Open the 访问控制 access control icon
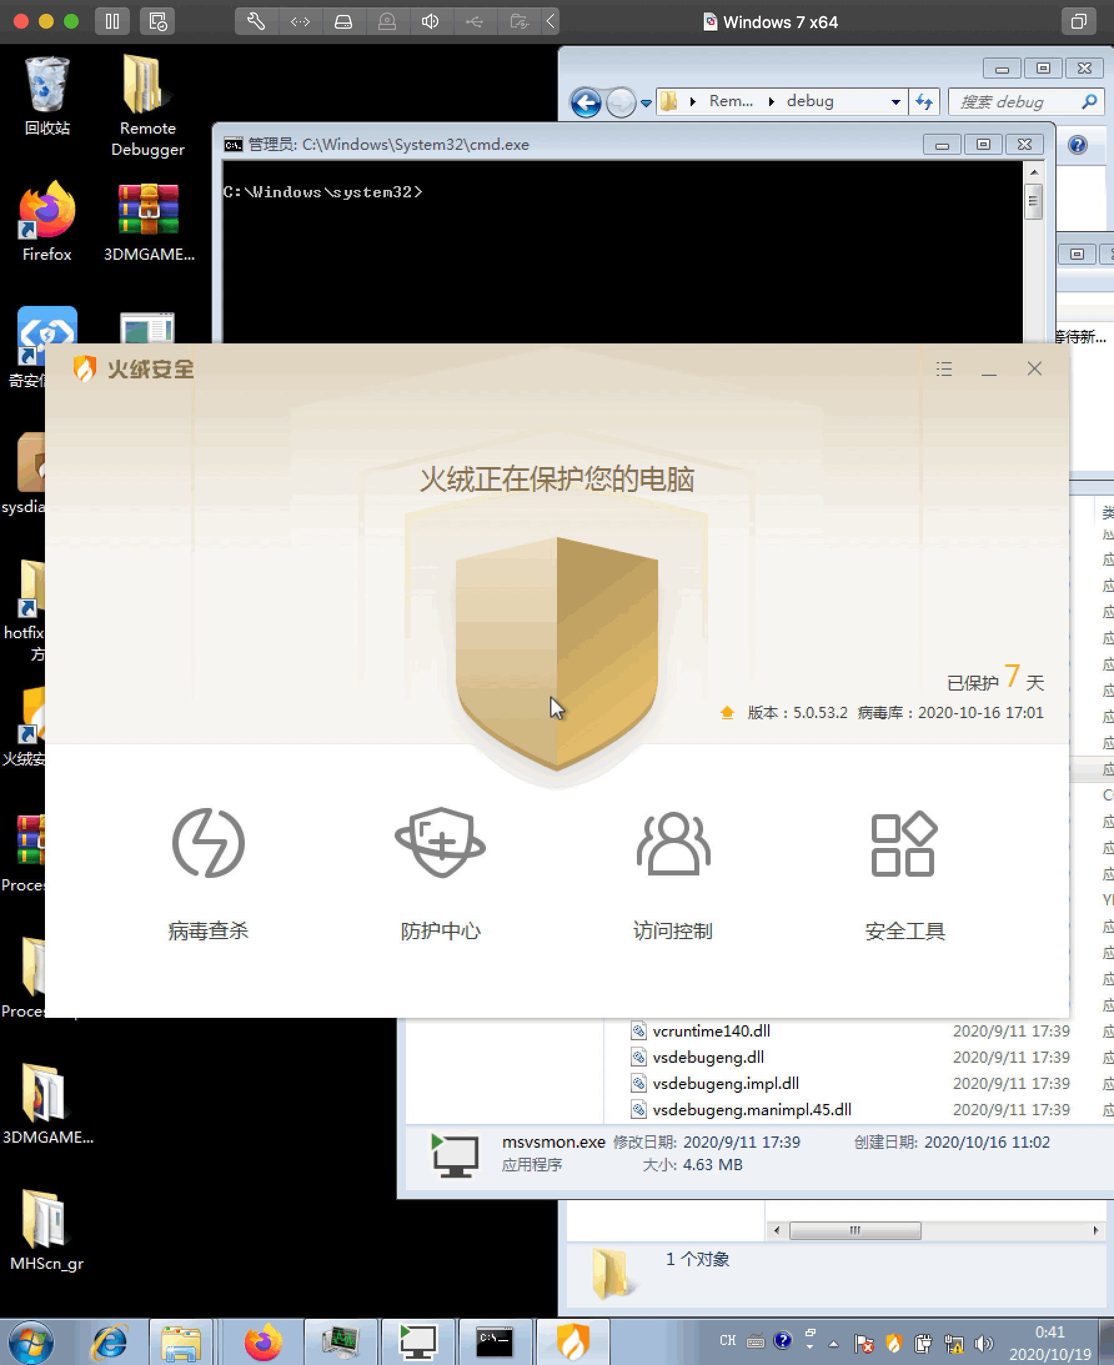This screenshot has width=1114, height=1365. [x=673, y=843]
